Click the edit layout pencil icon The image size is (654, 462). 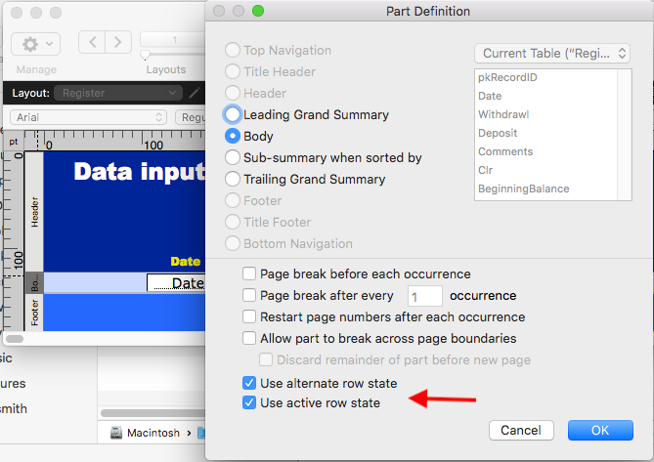click(194, 93)
